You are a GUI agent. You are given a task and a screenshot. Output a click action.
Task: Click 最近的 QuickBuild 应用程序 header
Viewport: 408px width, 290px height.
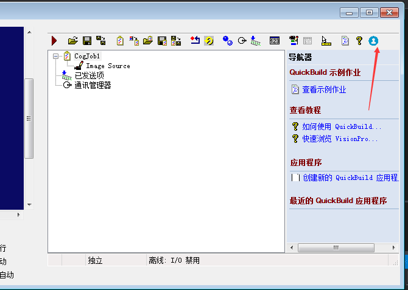click(338, 201)
